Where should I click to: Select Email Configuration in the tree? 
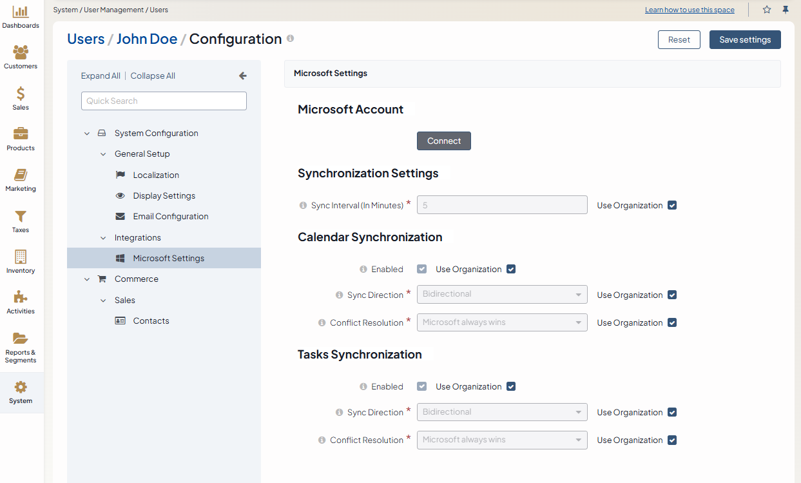[x=170, y=217]
